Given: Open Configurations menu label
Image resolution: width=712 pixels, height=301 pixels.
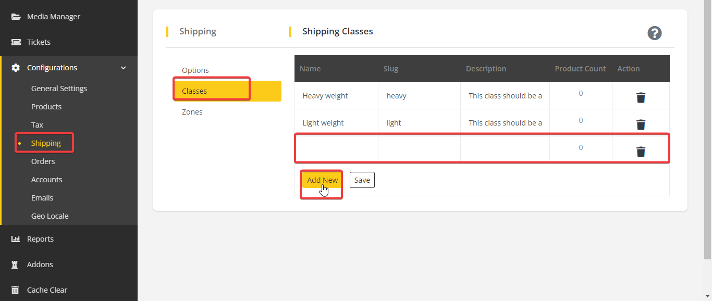Looking at the screenshot, I should tap(52, 68).
